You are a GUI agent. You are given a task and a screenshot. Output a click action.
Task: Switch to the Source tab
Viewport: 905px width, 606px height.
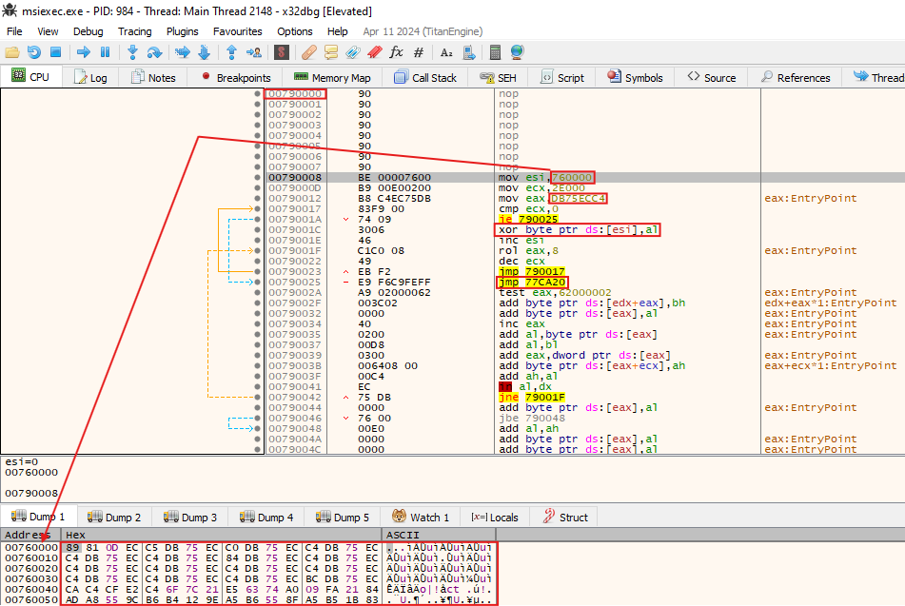pyautogui.click(x=712, y=77)
